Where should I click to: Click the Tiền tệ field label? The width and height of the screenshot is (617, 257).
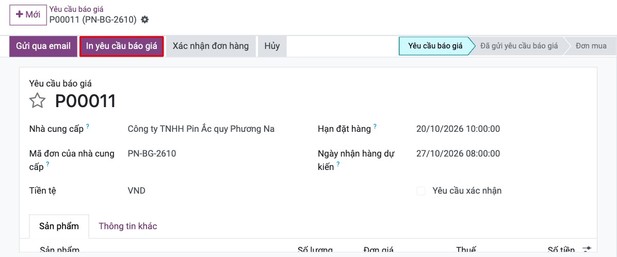point(42,191)
